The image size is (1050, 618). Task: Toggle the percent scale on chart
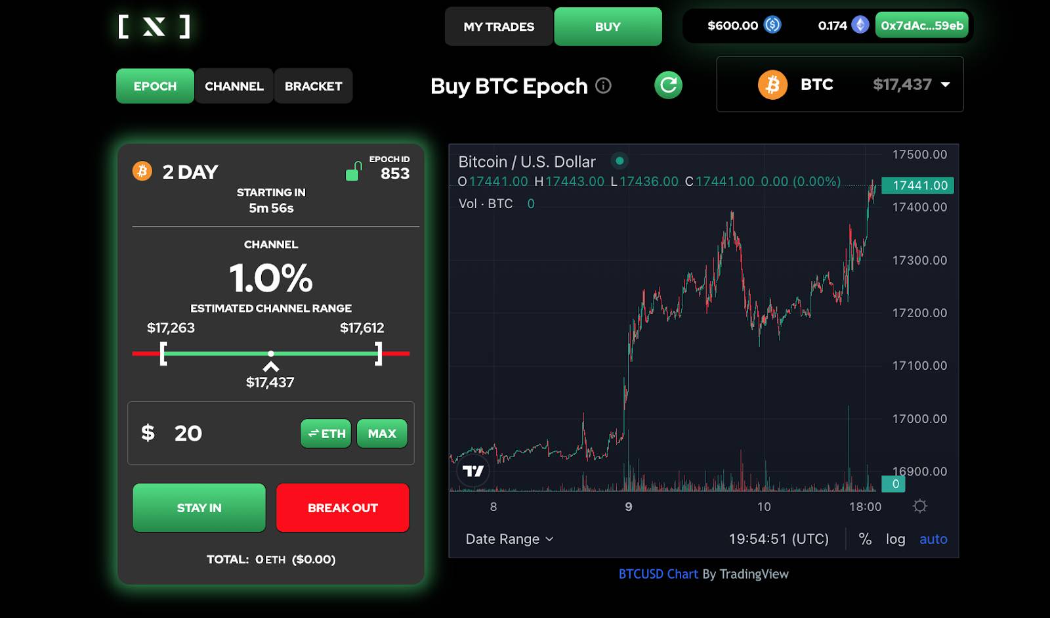(x=865, y=539)
